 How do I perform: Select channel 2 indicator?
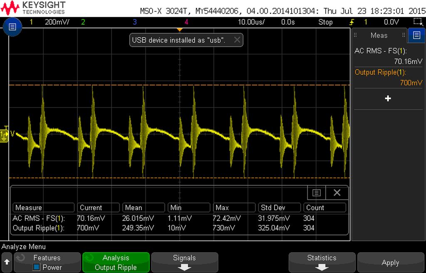tap(83, 22)
